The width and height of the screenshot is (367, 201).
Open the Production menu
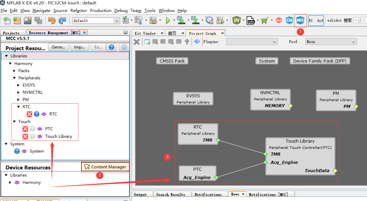[x=101, y=11]
